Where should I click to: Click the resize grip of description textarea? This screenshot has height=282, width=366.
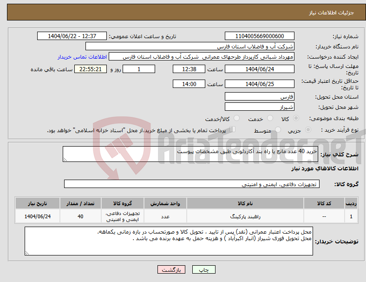65,160
